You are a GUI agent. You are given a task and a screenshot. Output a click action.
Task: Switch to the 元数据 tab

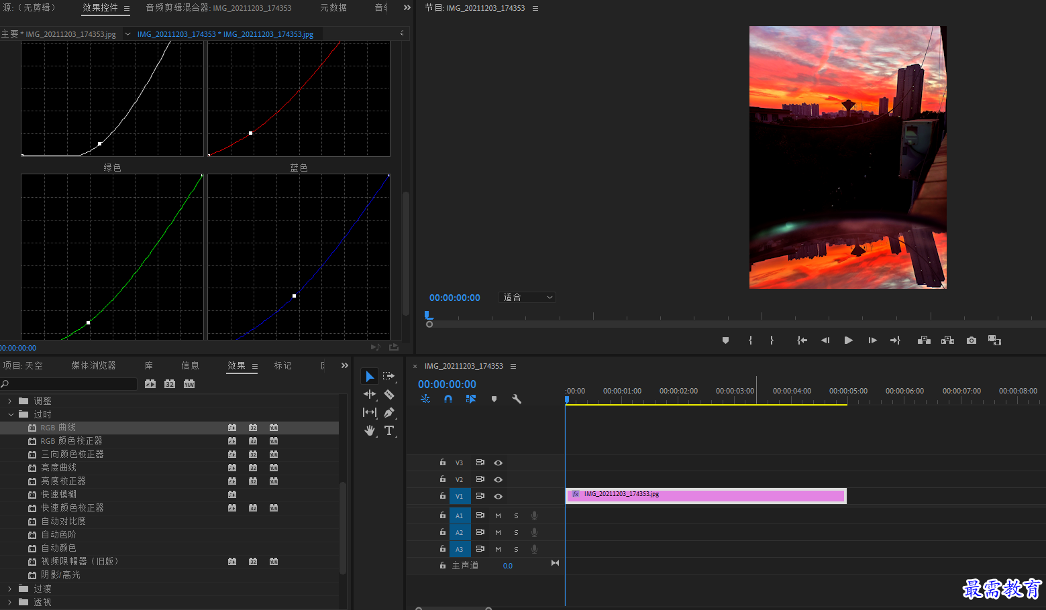[x=333, y=8]
